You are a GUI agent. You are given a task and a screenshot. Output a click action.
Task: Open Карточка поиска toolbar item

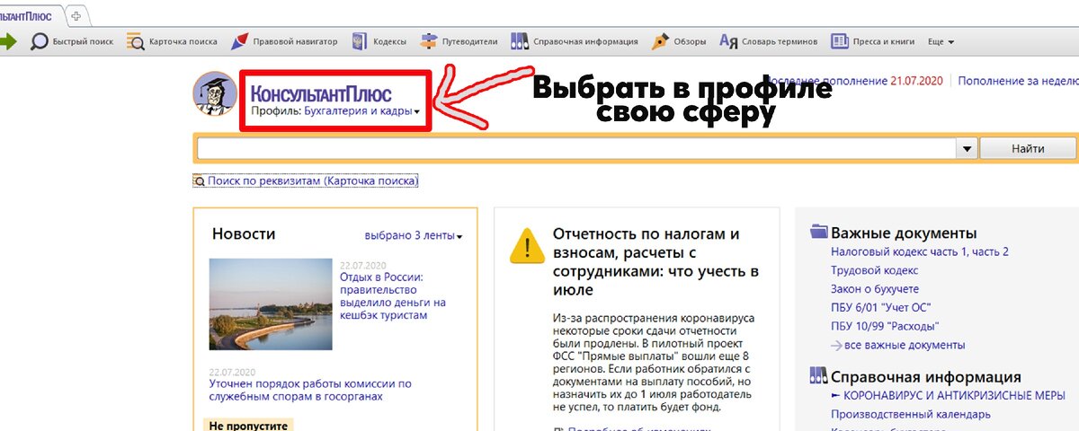click(172, 41)
